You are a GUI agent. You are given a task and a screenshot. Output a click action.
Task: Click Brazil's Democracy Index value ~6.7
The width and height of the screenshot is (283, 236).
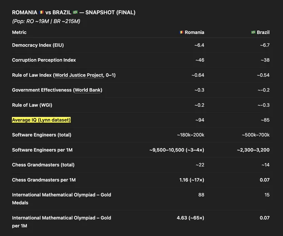pyautogui.click(x=265, y=45)
